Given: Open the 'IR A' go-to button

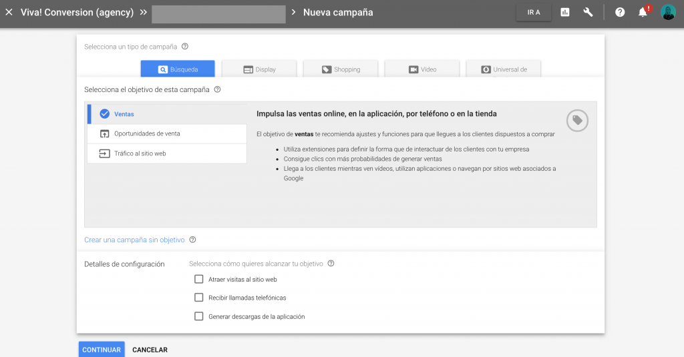Looking at the screenshot, I should tap(534, 12).
